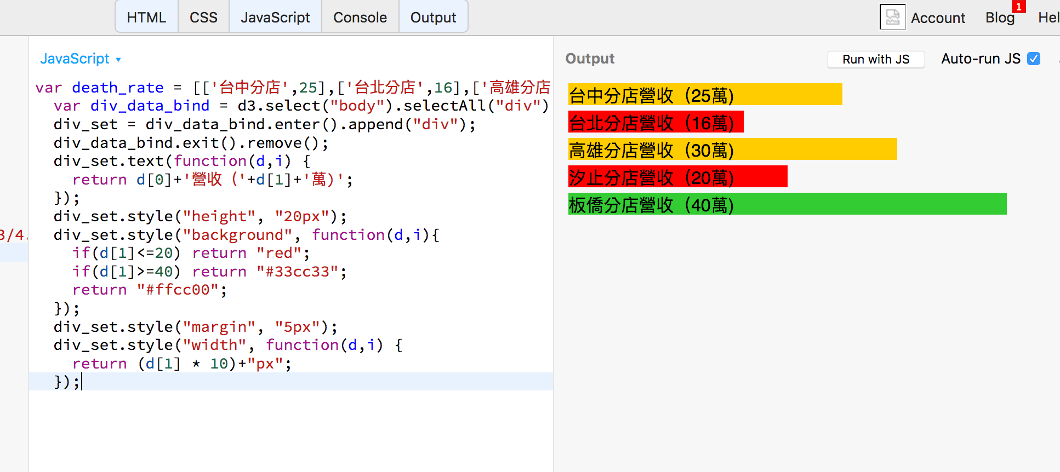This screenshot has height=472, width=1060.
Task: Click the red 汐止分店營收 (20萬) bar
Action: click(x=678, y=176)
